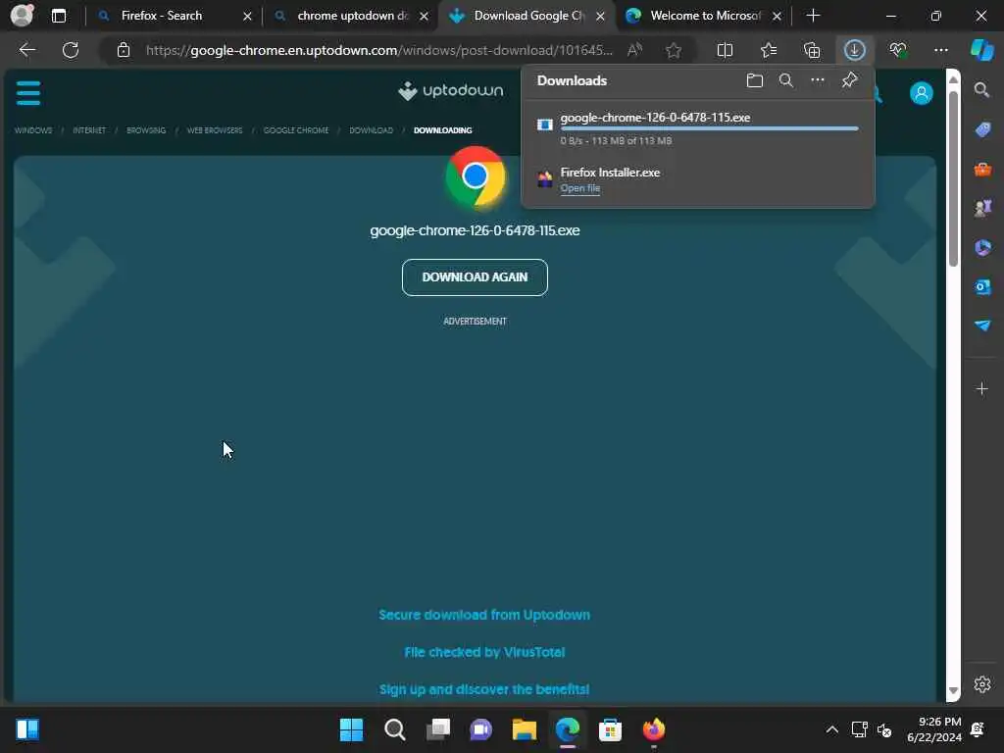Open the Edge profile avatar
The image size is (1004, 753).
coord(22,16)
